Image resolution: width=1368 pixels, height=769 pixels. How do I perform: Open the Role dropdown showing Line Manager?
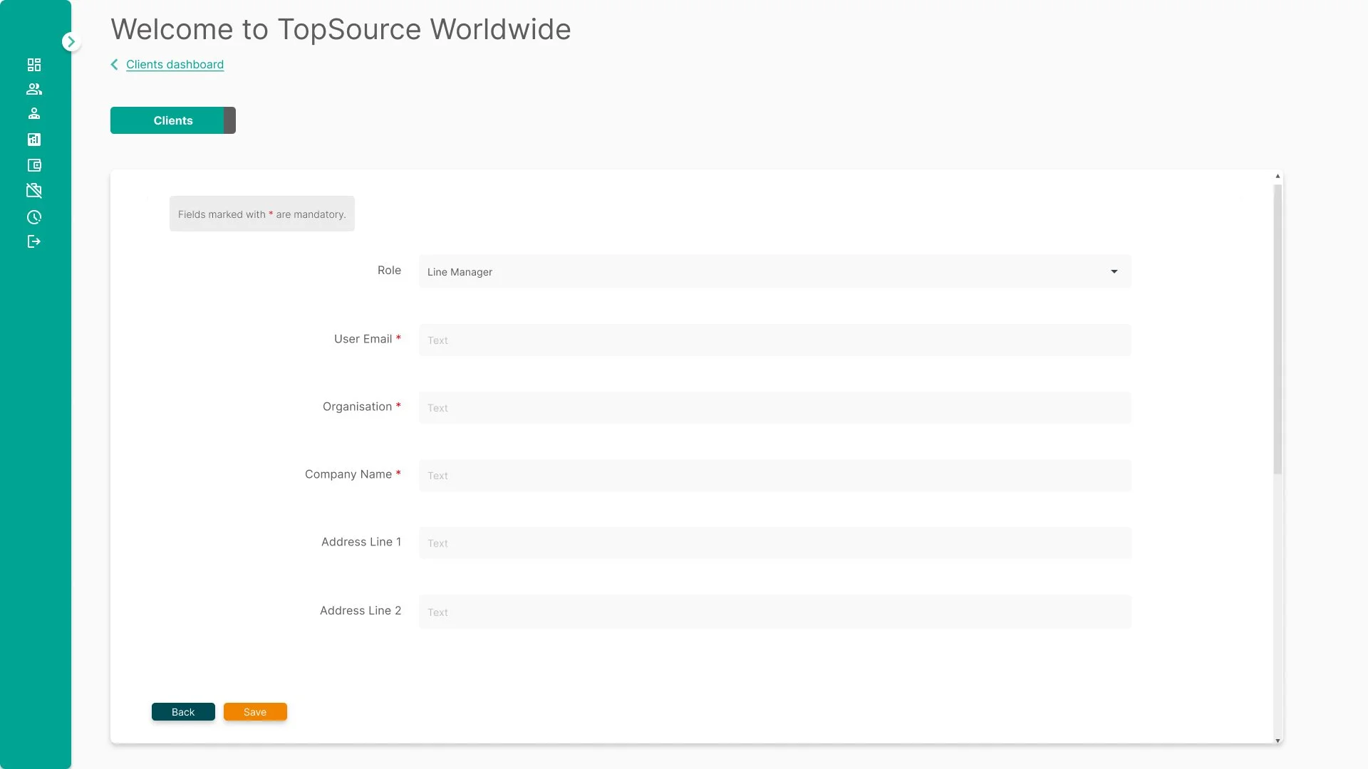click(774, 271)
